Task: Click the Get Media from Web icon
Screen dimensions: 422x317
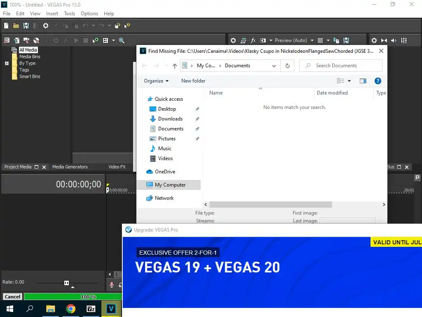Action: (36, 40)
